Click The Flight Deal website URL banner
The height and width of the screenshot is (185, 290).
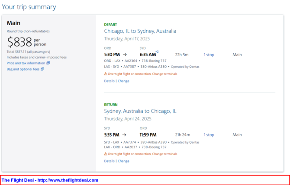click(x=50, y=180)
